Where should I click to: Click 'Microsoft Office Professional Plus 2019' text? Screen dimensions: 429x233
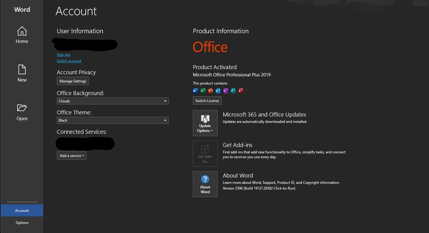tap(232, 75)
